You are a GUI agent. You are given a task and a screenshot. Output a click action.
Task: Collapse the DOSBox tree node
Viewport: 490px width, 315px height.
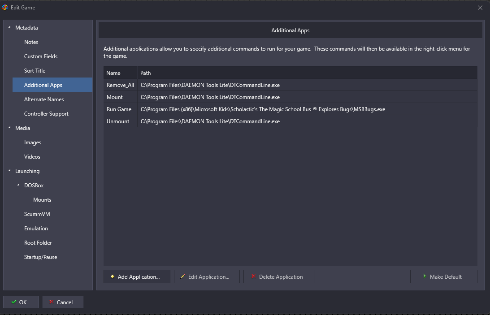click(x=18, y=185)
